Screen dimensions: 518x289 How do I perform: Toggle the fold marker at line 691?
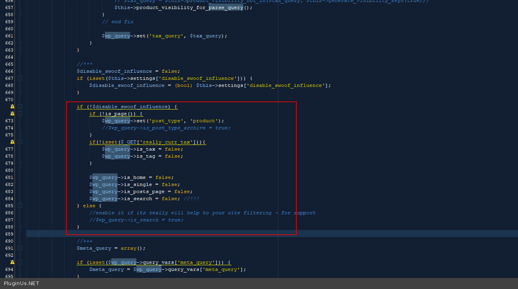[20, 248]
